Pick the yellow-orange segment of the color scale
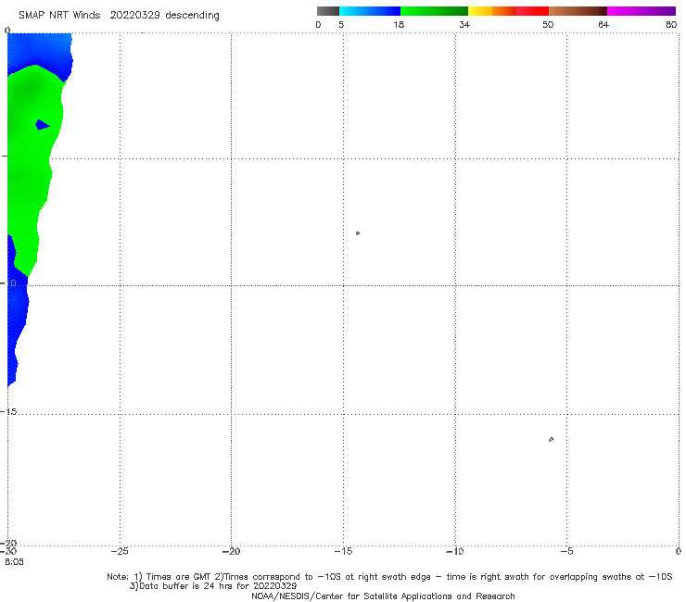The width and height of the screenshot is (686, 602). pos(491,11)
